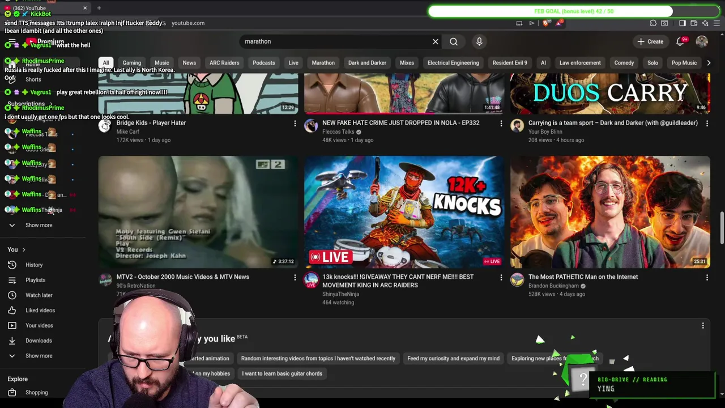Click the search magnifier button

(454, 41)
